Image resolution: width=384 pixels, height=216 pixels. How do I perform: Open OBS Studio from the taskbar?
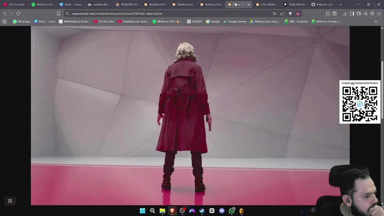(x=182, y=211)
